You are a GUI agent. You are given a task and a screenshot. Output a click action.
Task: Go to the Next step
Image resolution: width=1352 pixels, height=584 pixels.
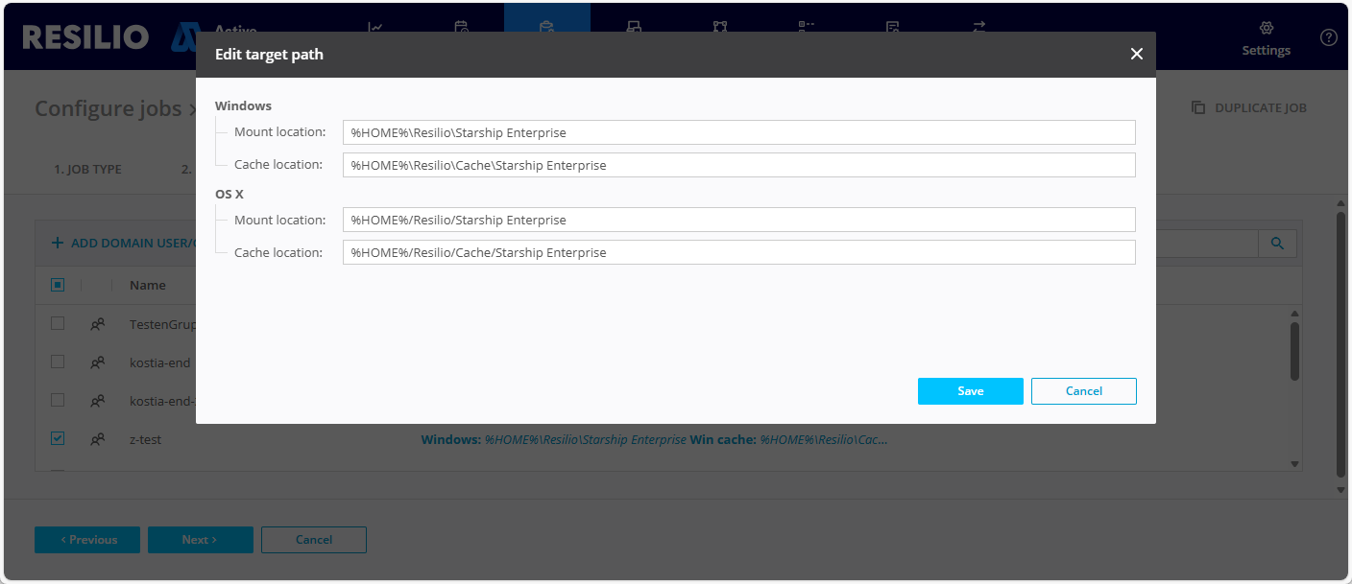201,540
